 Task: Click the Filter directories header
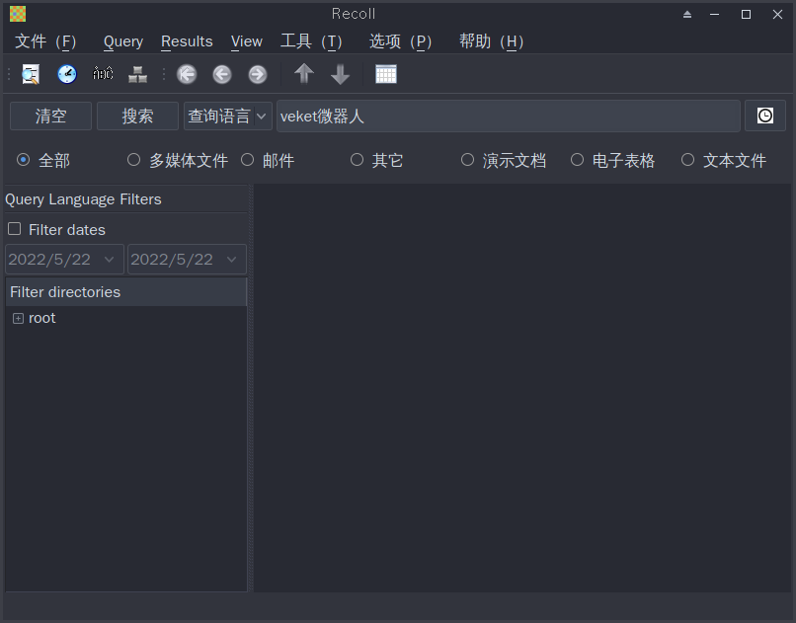(x=125, y=291)
